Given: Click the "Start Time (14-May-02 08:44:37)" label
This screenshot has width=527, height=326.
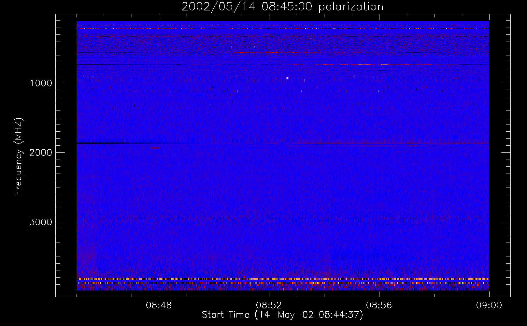Looking at the screenshot, I should click(282, 315).
